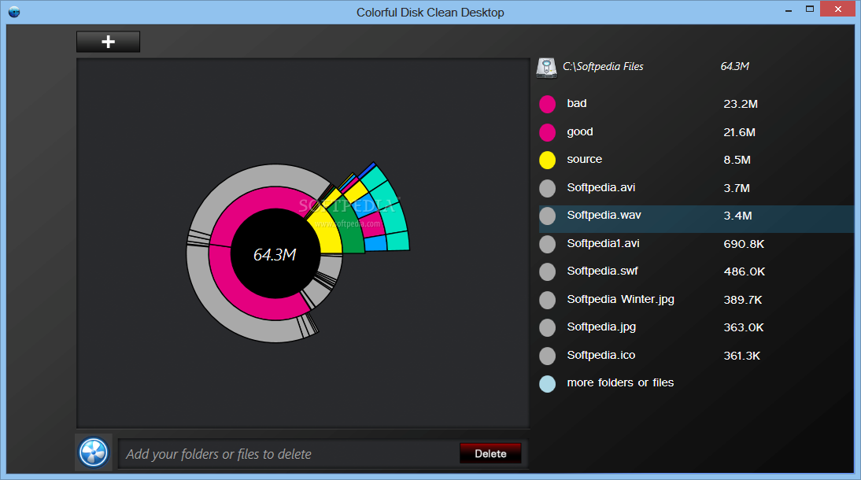Click the plus add folder button
The width and height of the screenshot is (861, 480).
pos(108,42)
